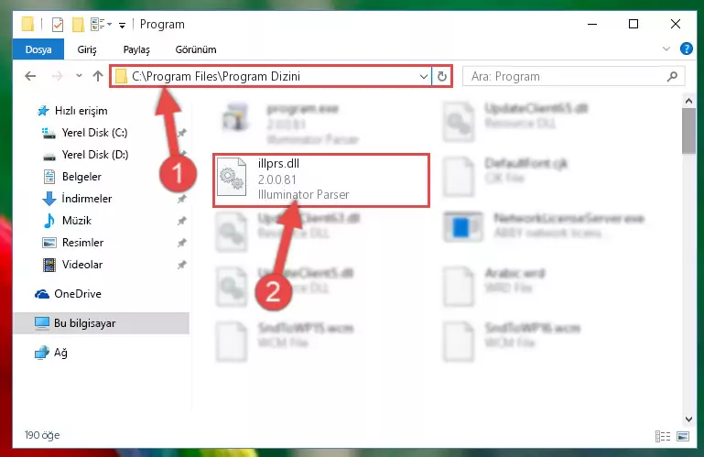Maximize the Program window
The image size is (704, 457).
[634, 24]
